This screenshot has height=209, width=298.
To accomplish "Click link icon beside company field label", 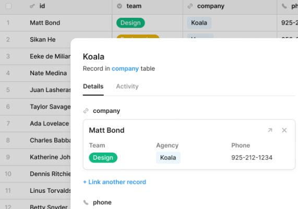I will pos(86,111).
